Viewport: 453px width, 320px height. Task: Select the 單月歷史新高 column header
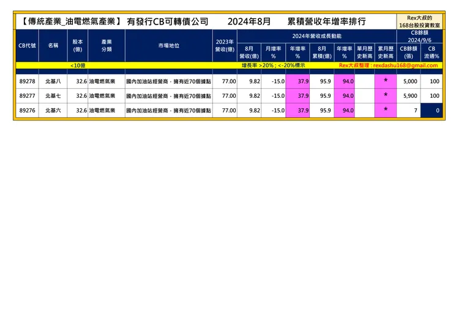(x=365, y=52)
